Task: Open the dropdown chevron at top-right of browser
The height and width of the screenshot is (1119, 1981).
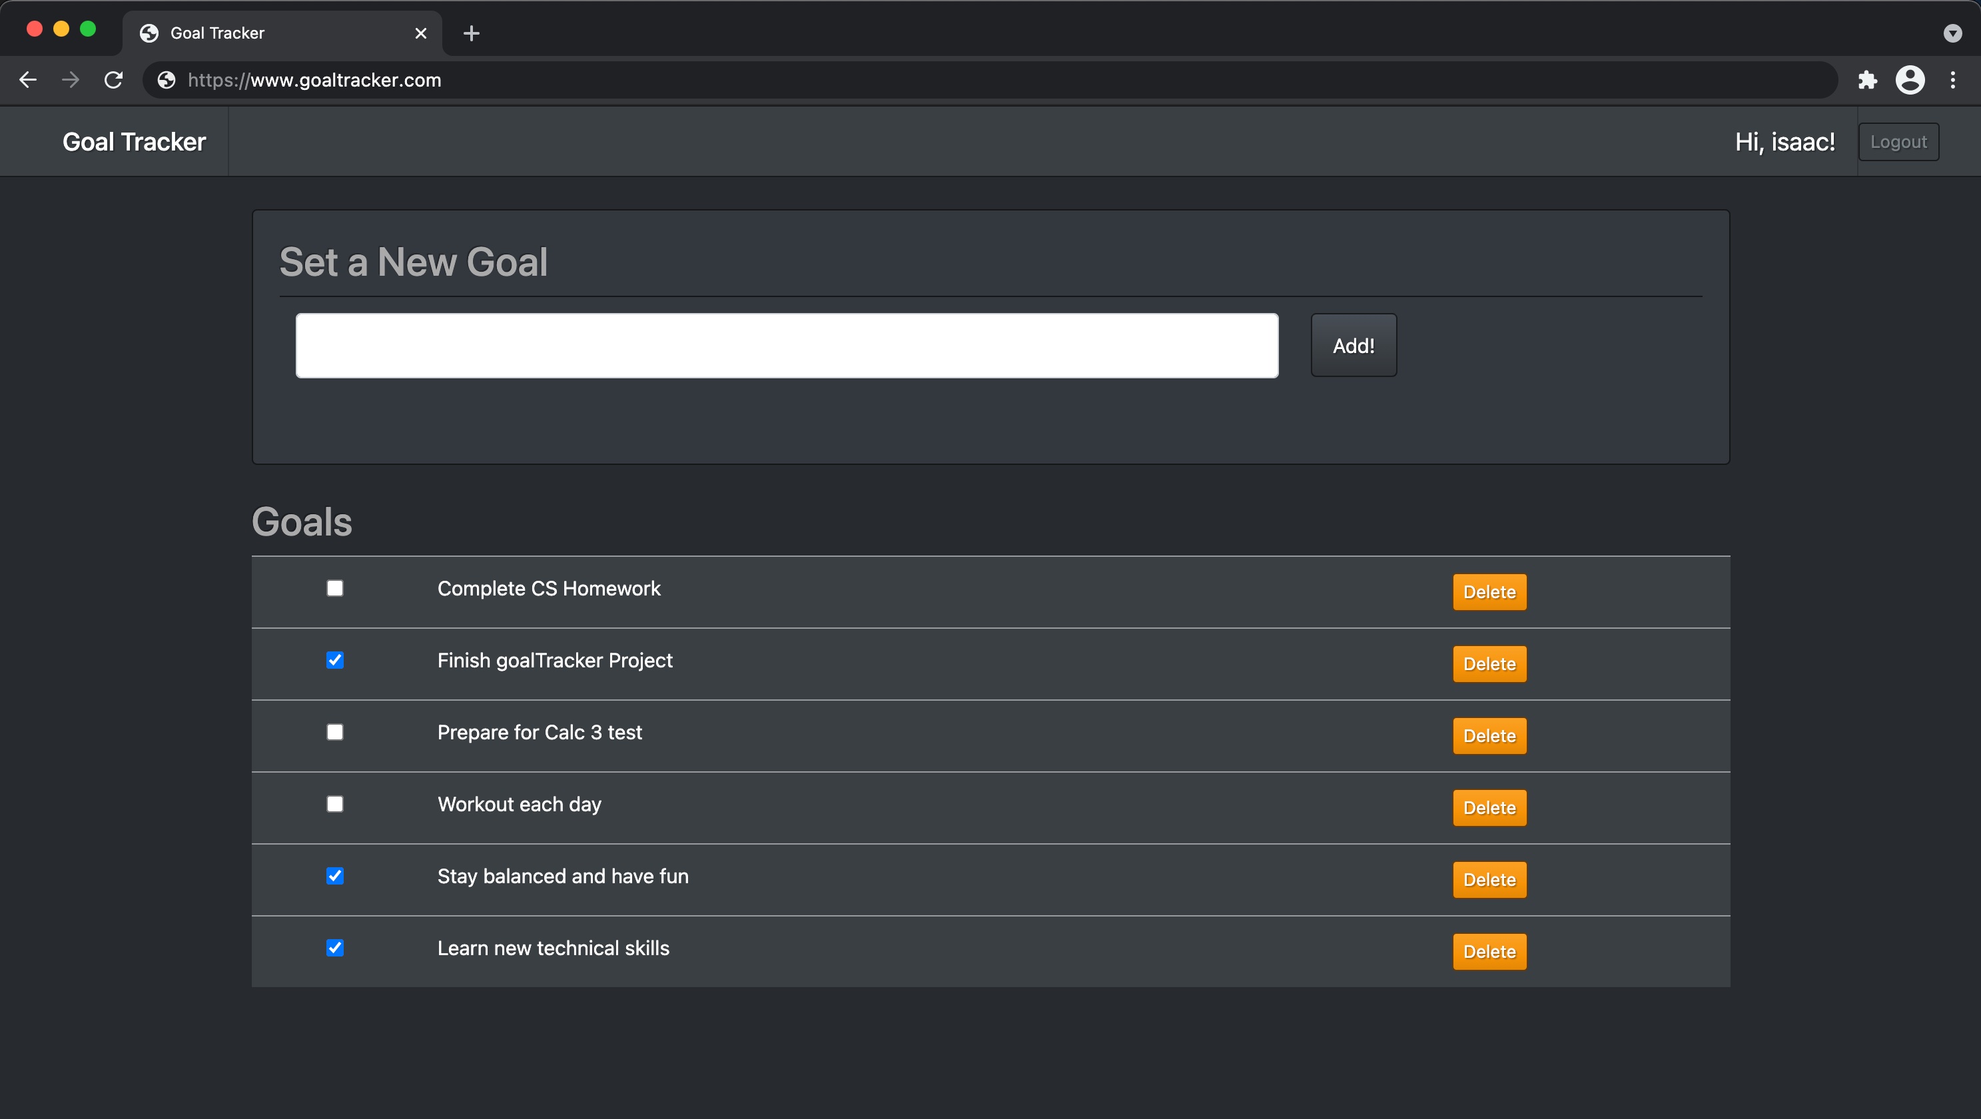Action: coord(1951,33)
